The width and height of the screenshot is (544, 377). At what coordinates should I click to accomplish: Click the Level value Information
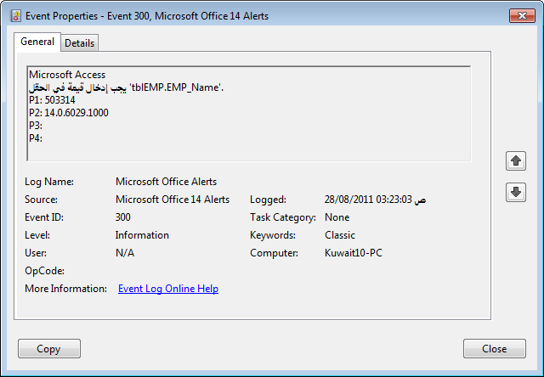[x=142, y=235]
